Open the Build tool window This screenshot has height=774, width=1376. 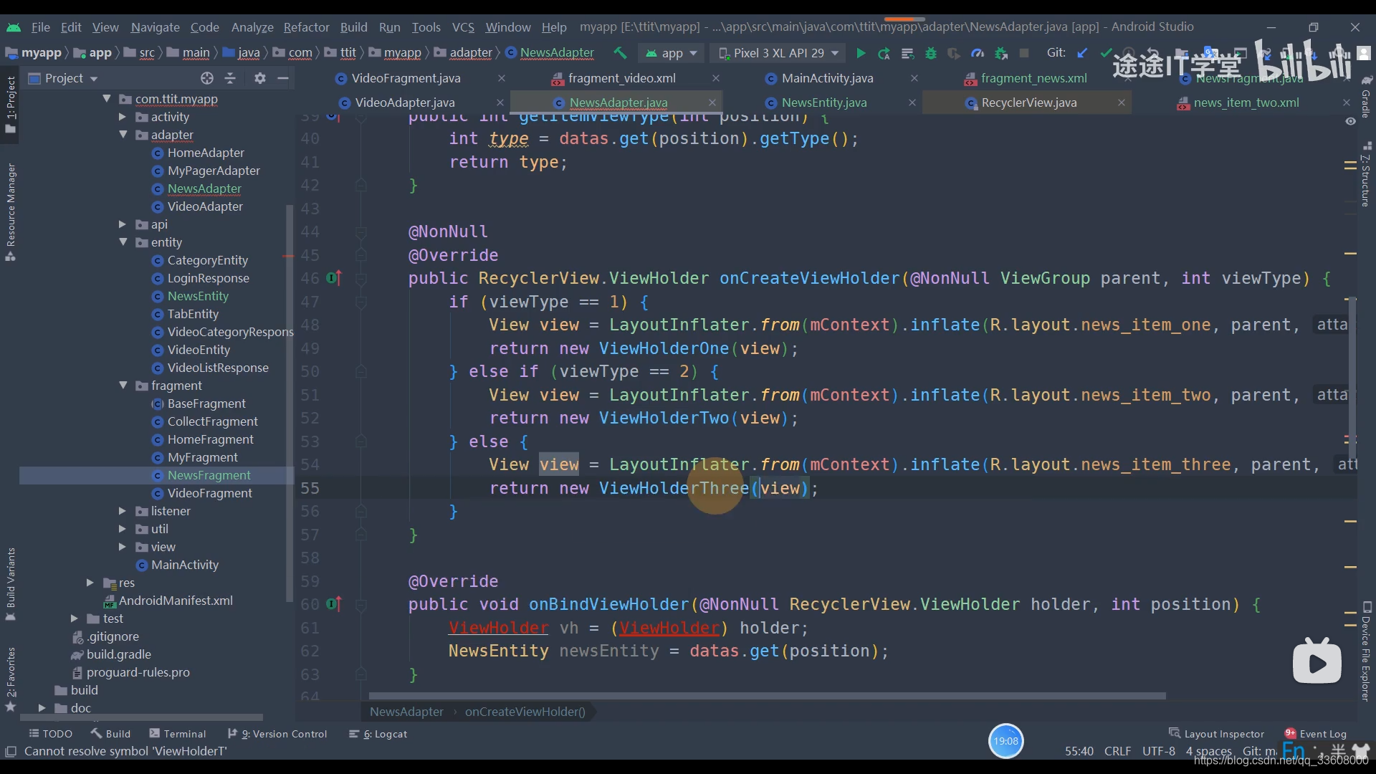(110, 734)
